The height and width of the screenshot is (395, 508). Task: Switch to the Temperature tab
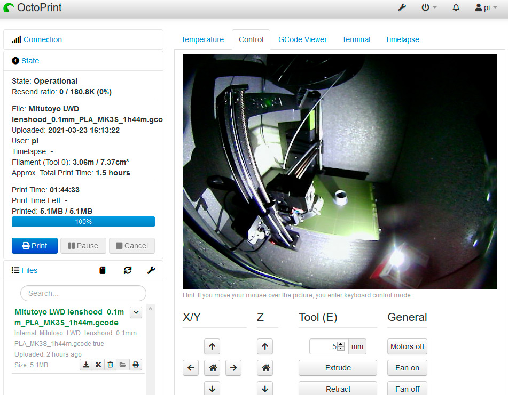pyautogui.click(x=202, y=39)
